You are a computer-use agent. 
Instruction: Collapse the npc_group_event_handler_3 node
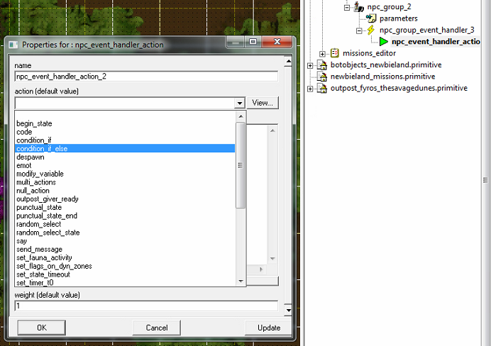(359, 30)
